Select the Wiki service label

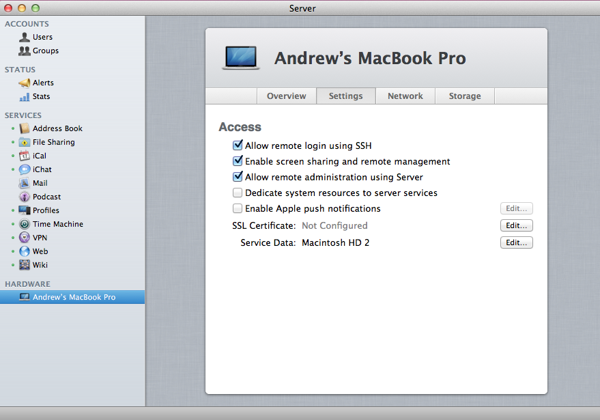[40, 265]
